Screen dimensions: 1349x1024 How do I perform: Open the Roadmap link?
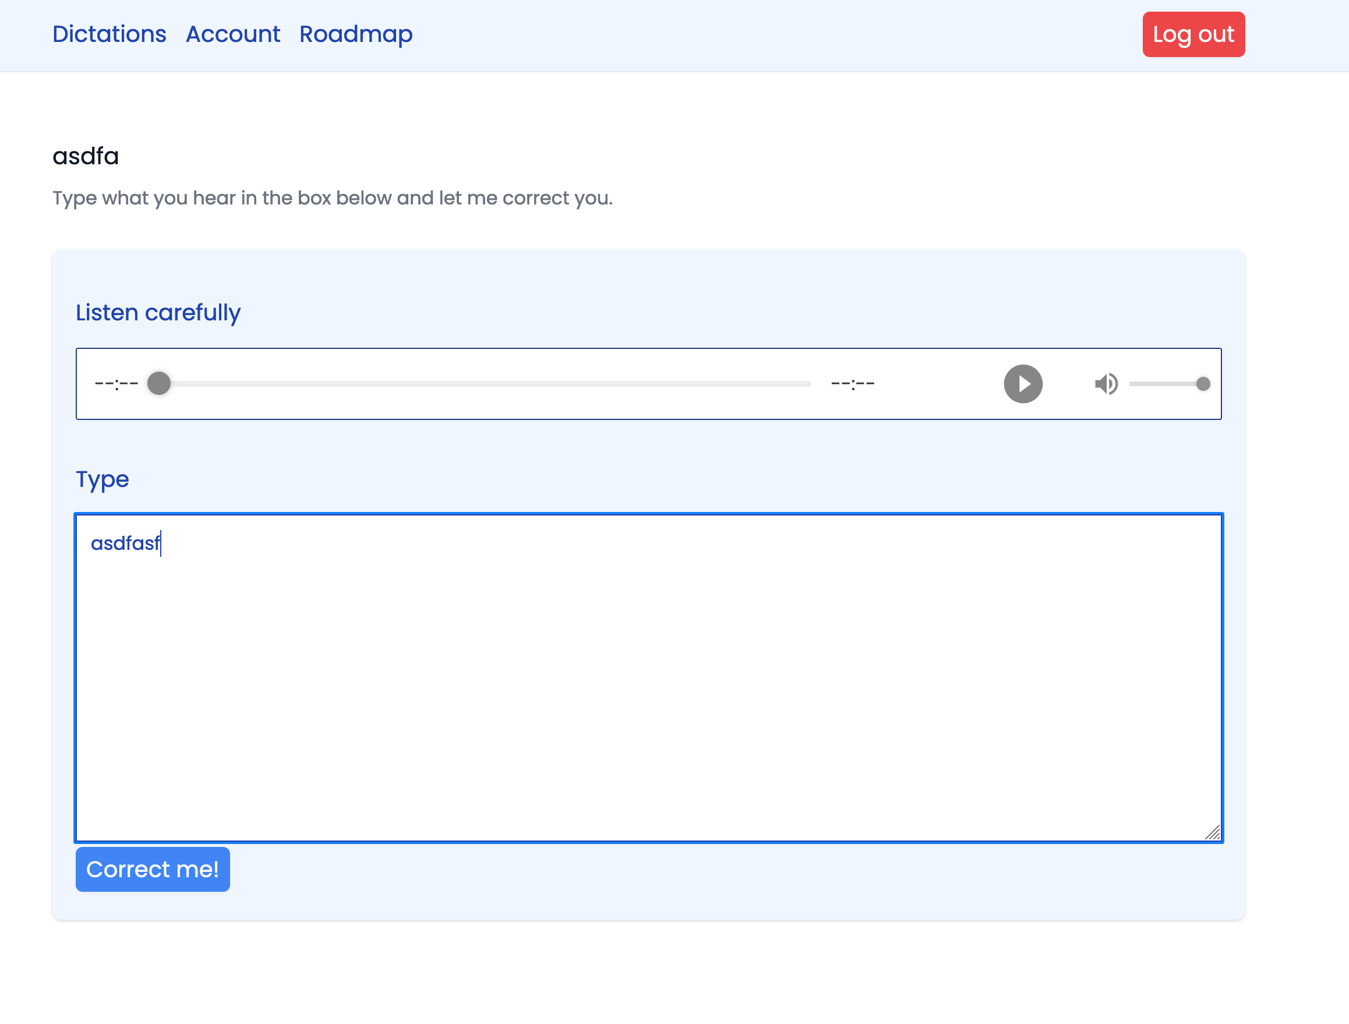click(355, 34)
